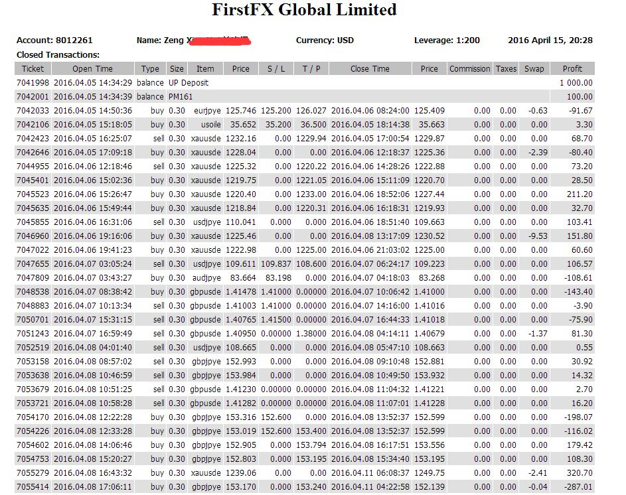Click open price 110.041
Viewport: 626px width, 495px height.
241,222
